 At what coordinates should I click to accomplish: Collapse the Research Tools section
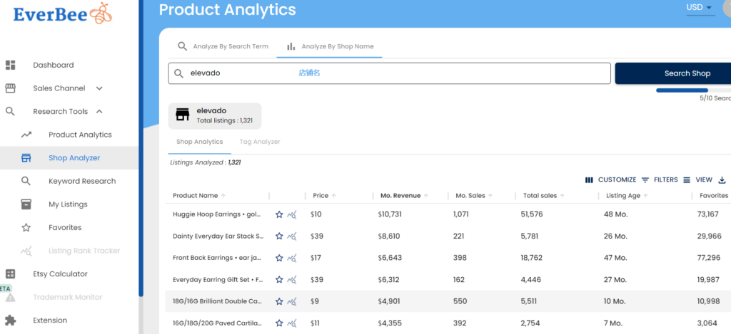tap(99, 112)
